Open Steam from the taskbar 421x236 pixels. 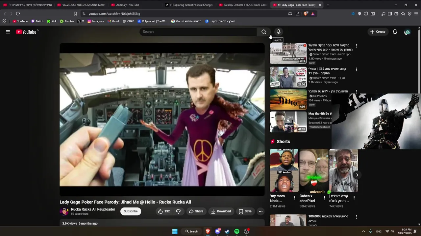(227, 231)
